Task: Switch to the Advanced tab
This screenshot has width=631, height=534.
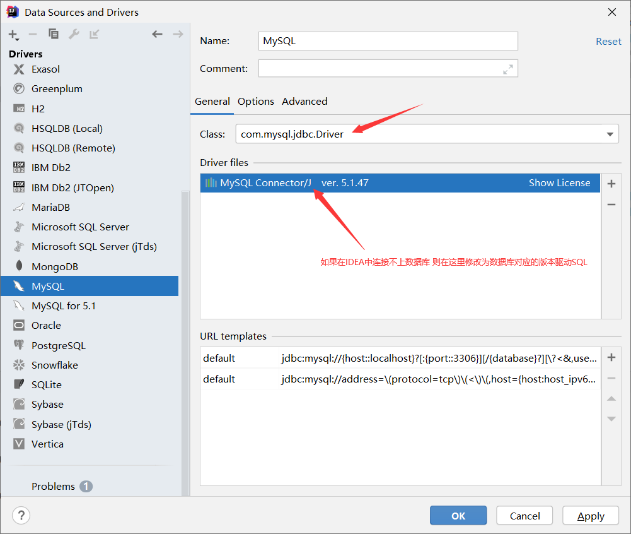Action: pos(304,102)
